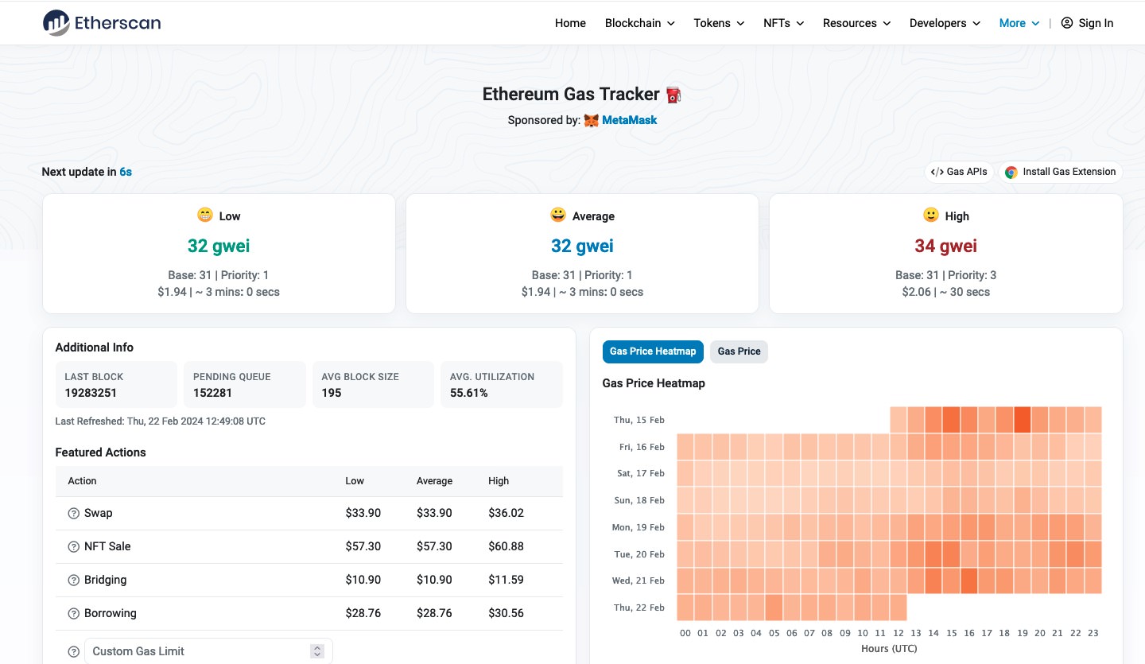This screenshot has width=1145, height=664.
Task: Click High card Base 31 Priority 3 text
Action: click(x=945, y=275)
